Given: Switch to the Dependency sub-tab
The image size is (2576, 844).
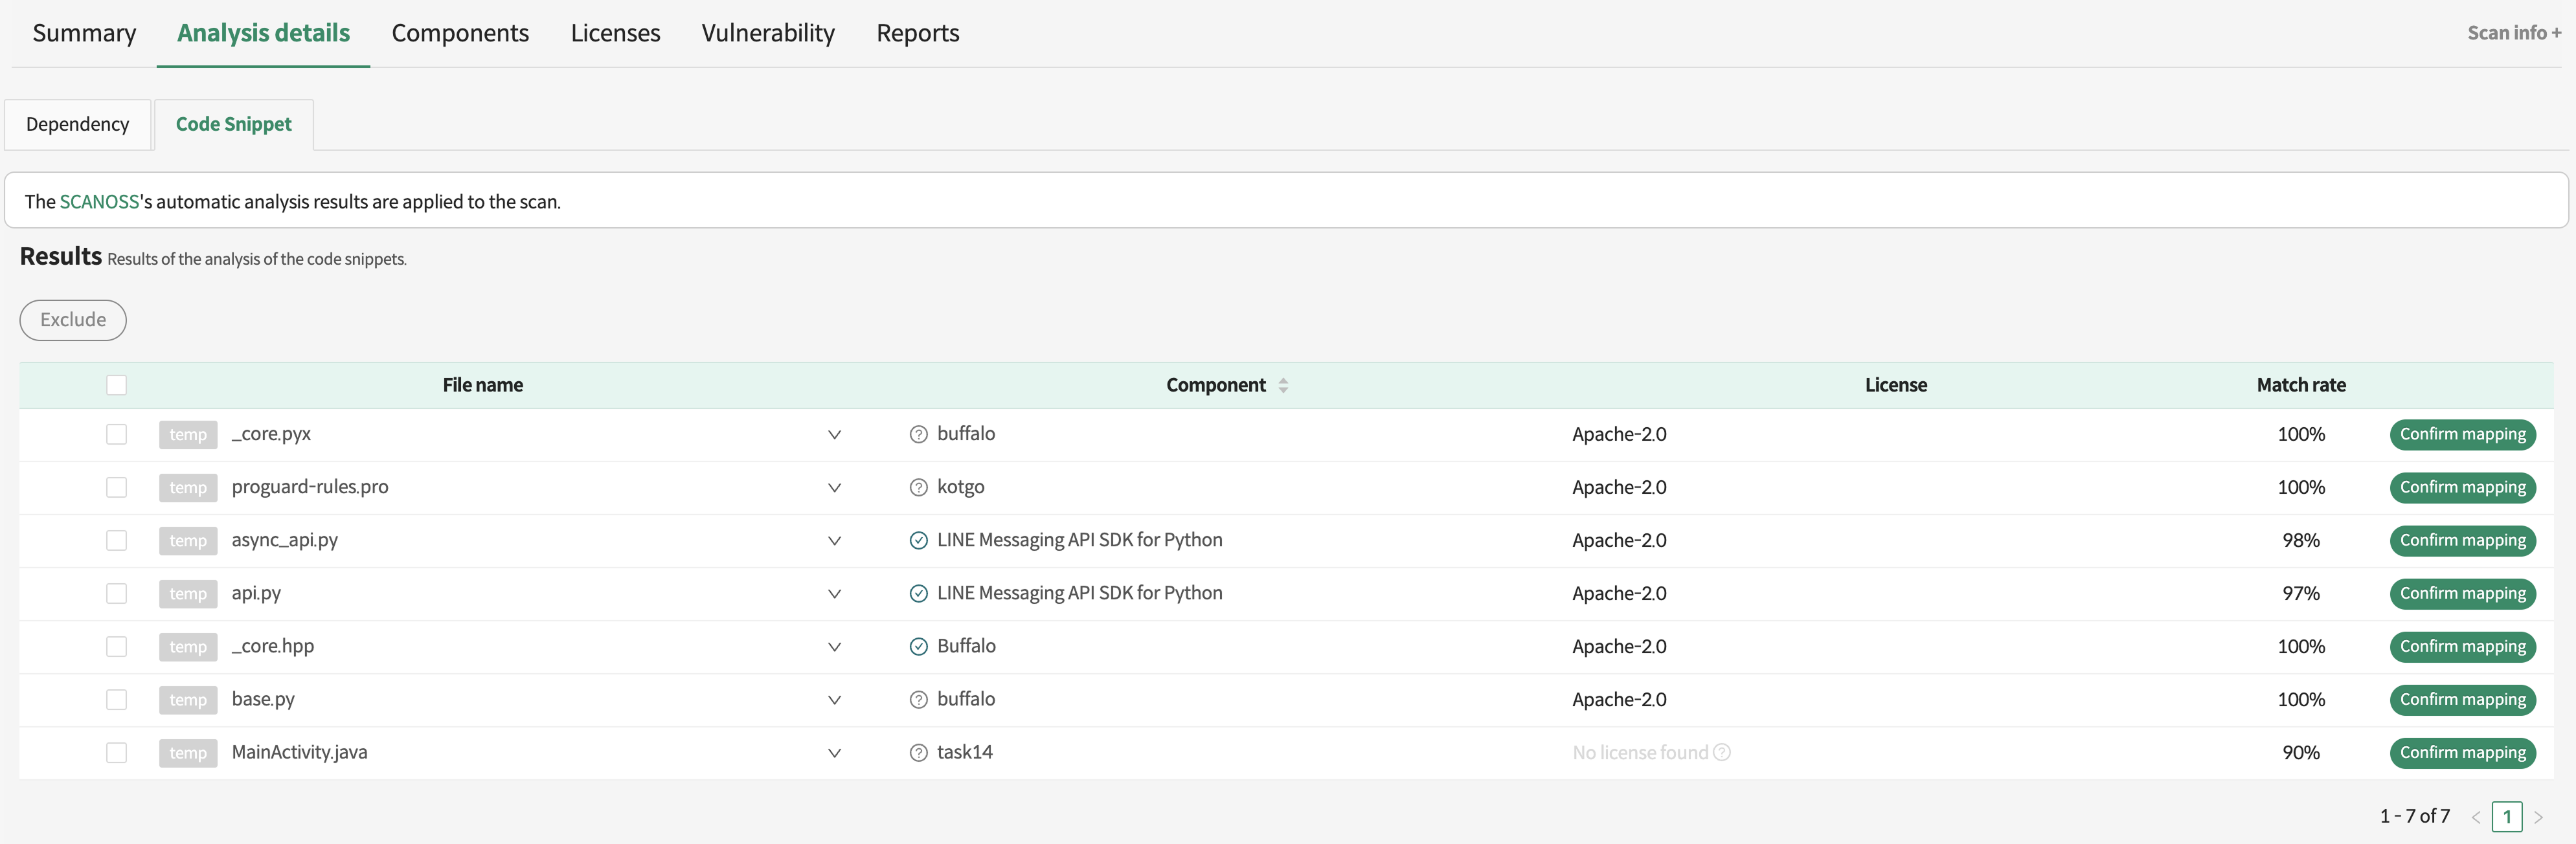Looking at the screenshot, I should [77, 124].
